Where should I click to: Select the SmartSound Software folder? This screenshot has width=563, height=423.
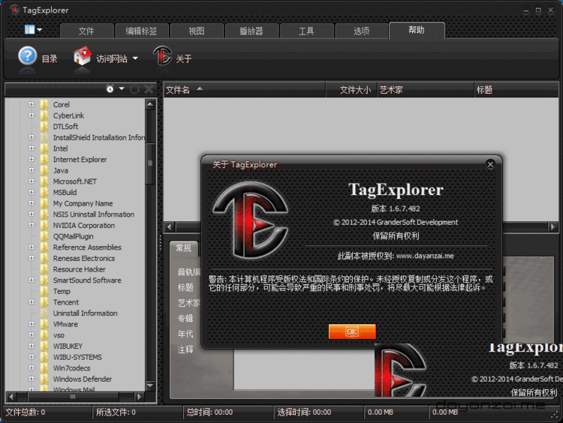[x=87, y=280]
